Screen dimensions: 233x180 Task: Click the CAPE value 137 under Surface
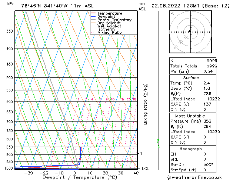click(207, 104)
